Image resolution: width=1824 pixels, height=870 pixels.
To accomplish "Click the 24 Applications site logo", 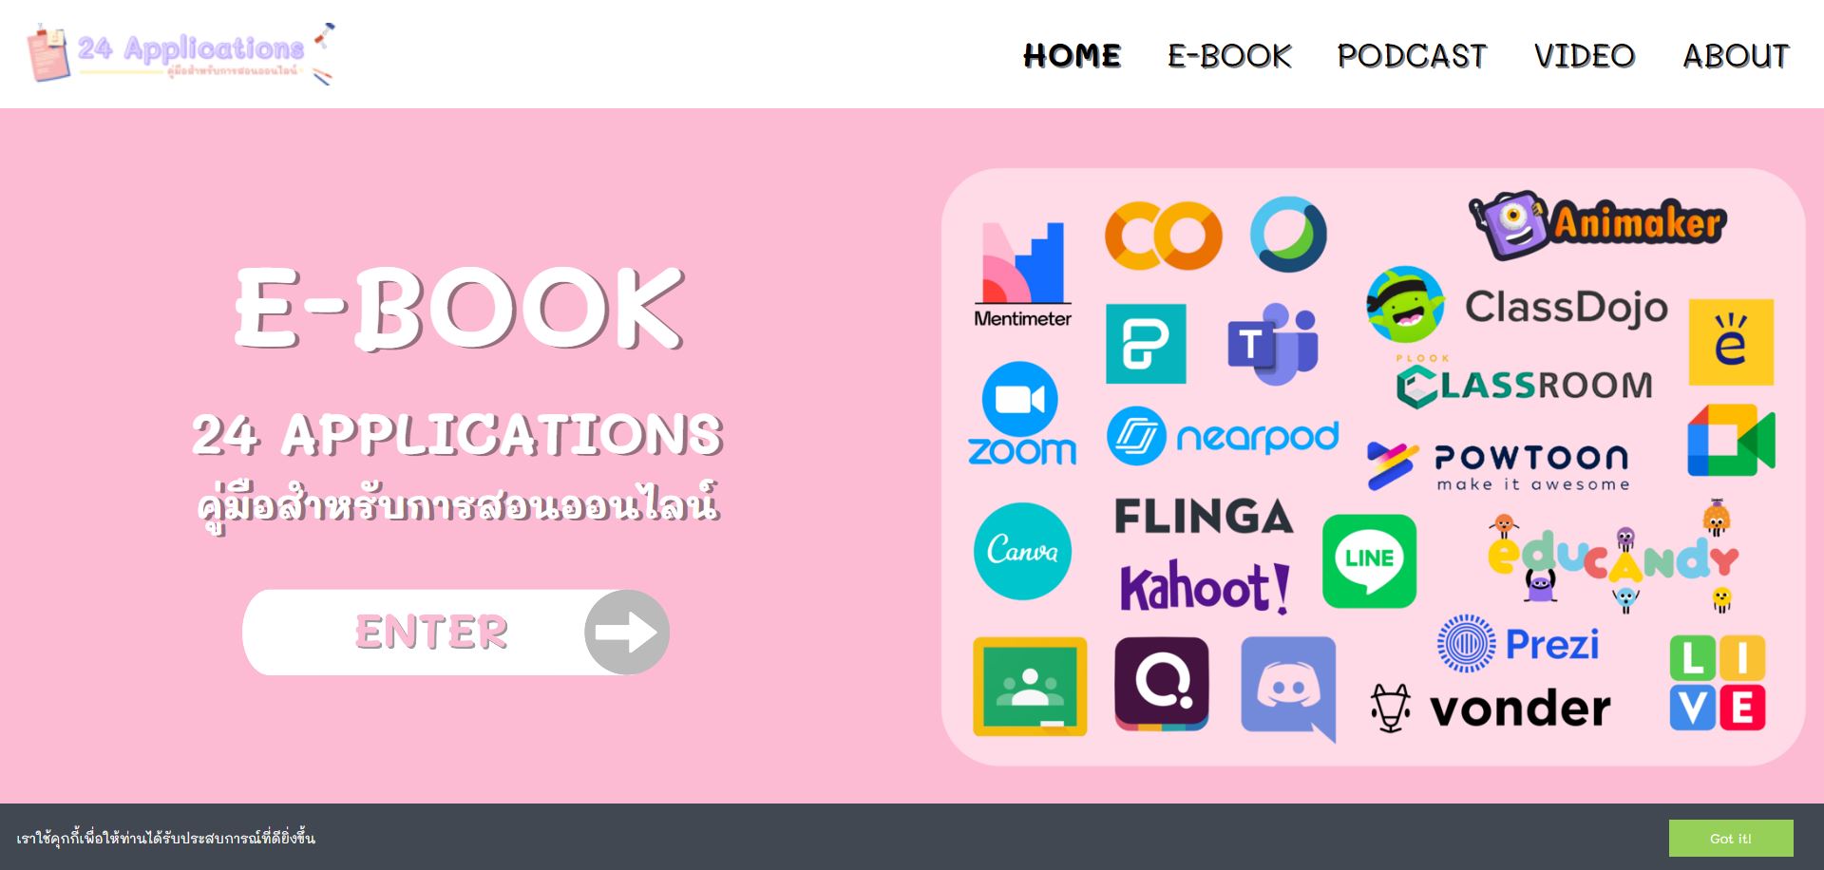I will (x=180, y=53).
